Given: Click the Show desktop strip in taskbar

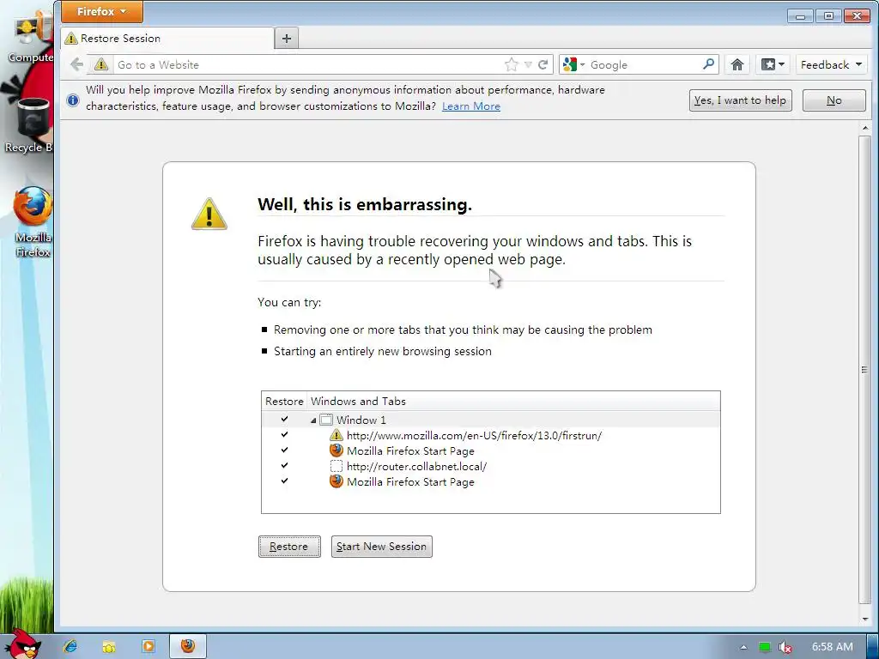Looking at the screenshot, I should pos(873,647).
